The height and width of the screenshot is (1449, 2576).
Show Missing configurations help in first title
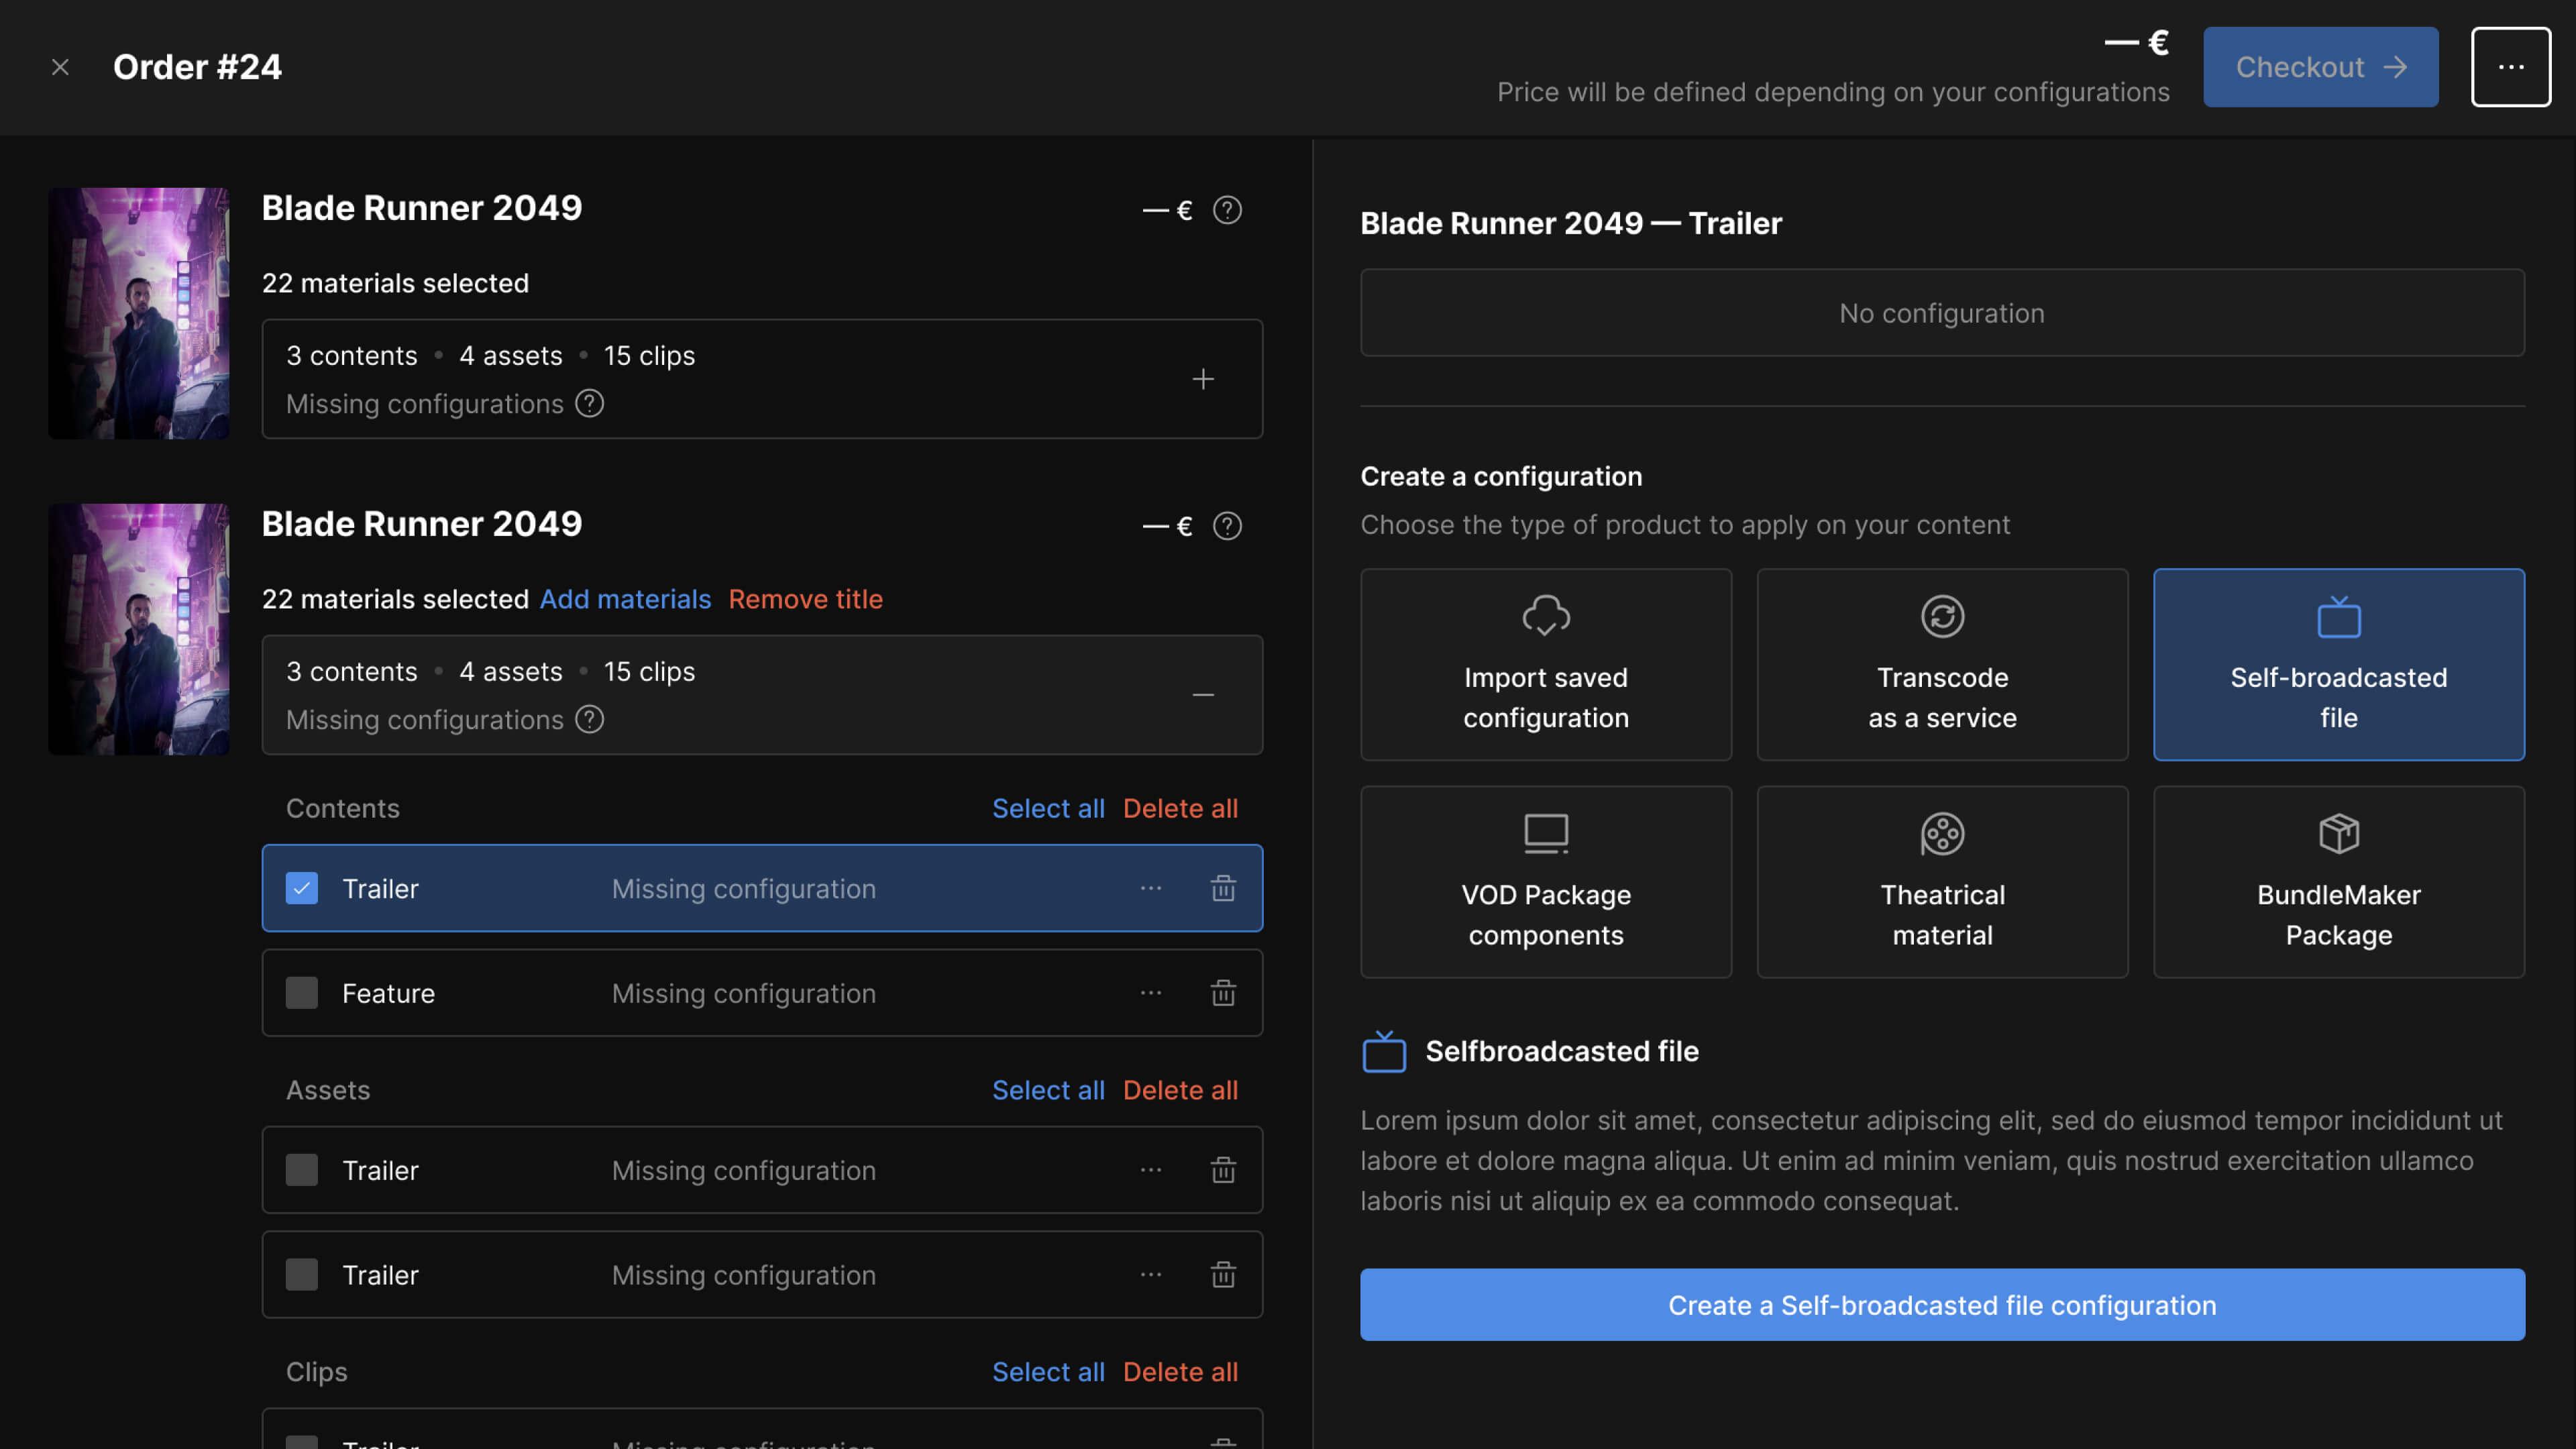tap(590, 403)
